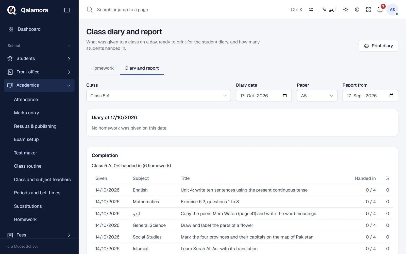Click the search magnifier icon

tap(90, 10)
